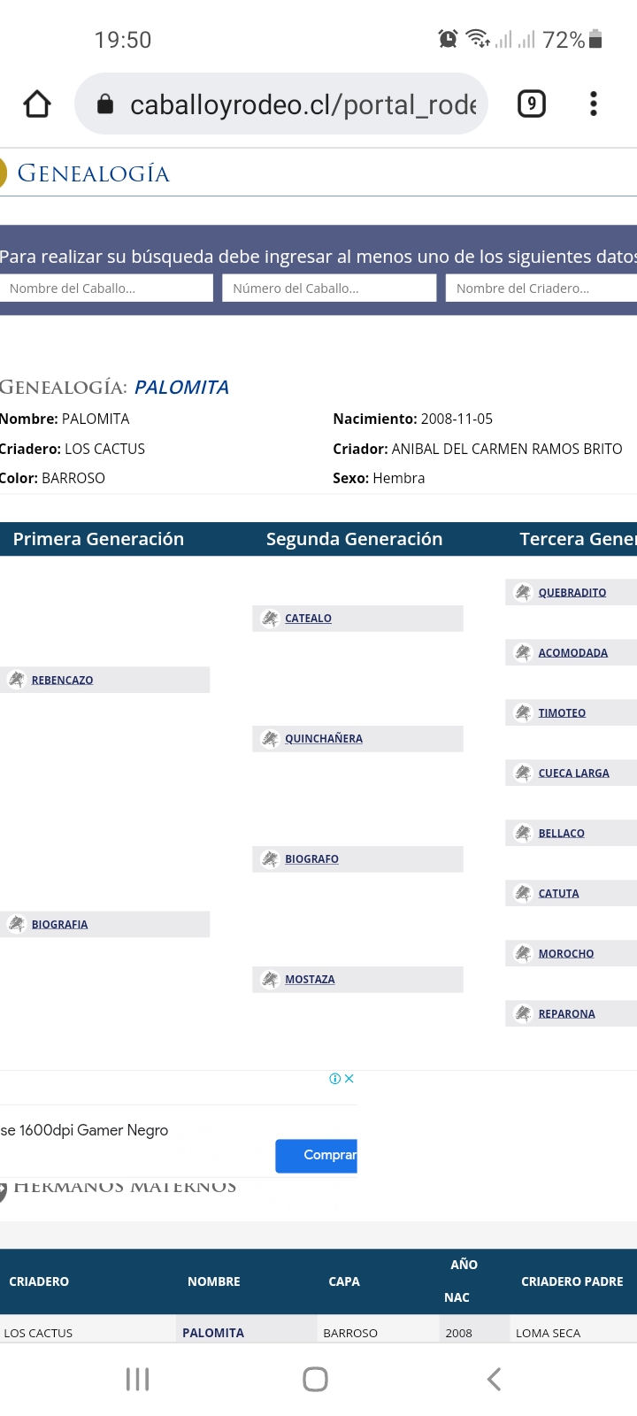Click the horse icon beside CATEALO
The width and height of the screenshot is (637, 1416).
pos(270,619)
